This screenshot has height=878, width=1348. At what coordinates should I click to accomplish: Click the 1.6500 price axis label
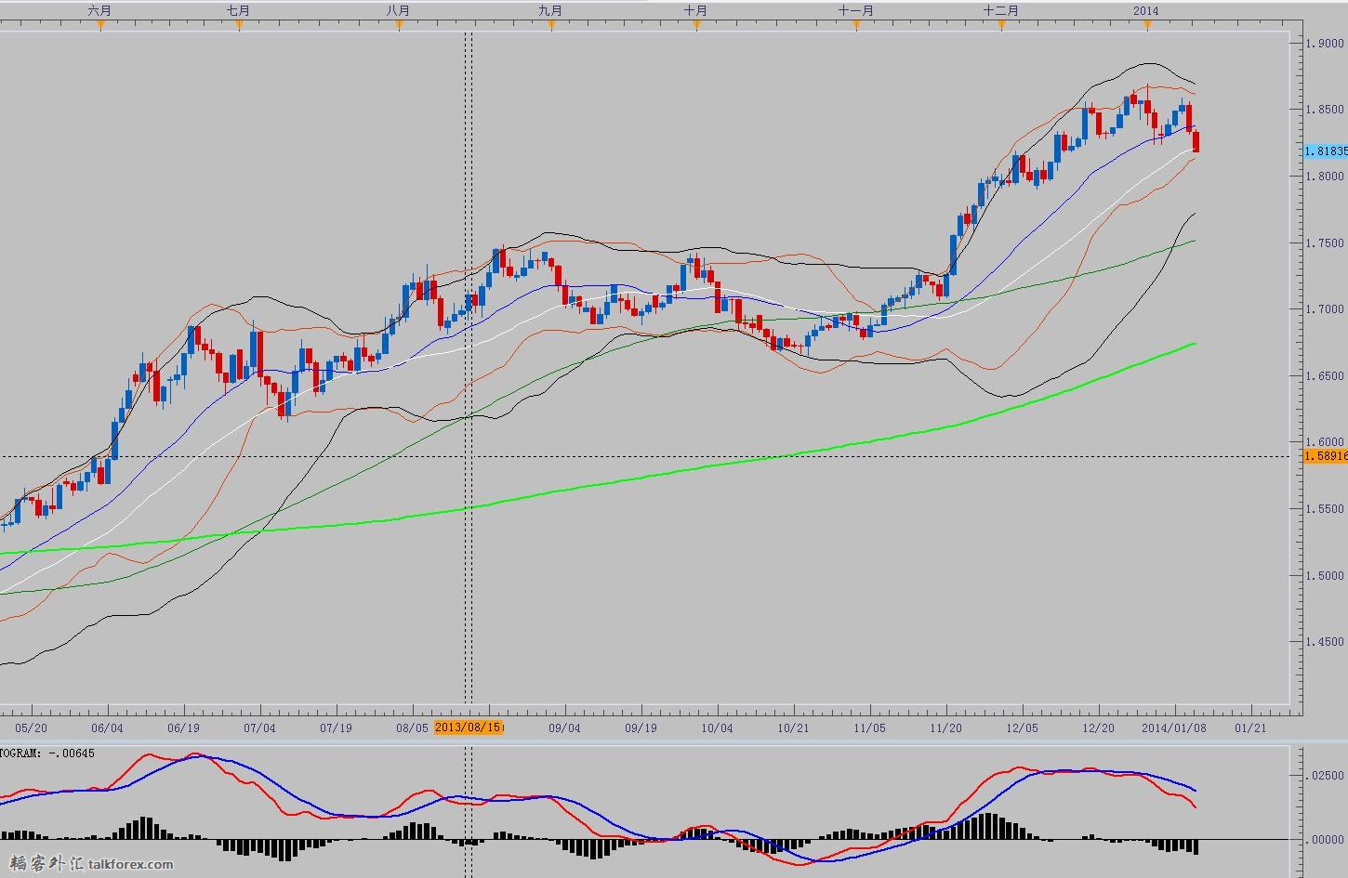(x=1325, y=376)
